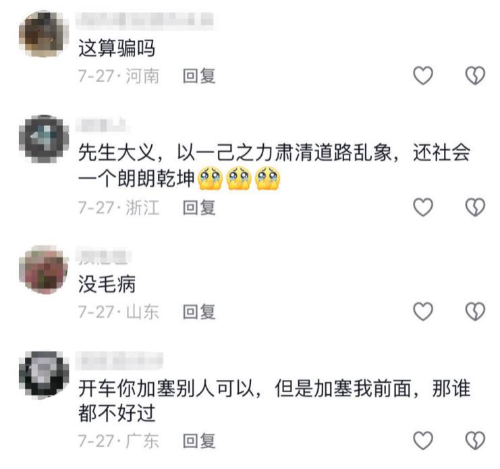
Task: Tap broken heart on 没毛病 comment
Action: coord(475,311)
